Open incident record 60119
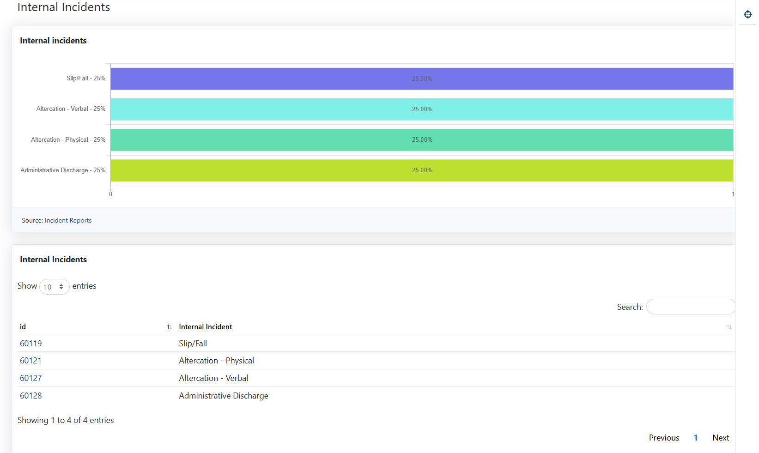The image size is (759, 453). click(31, 344)
